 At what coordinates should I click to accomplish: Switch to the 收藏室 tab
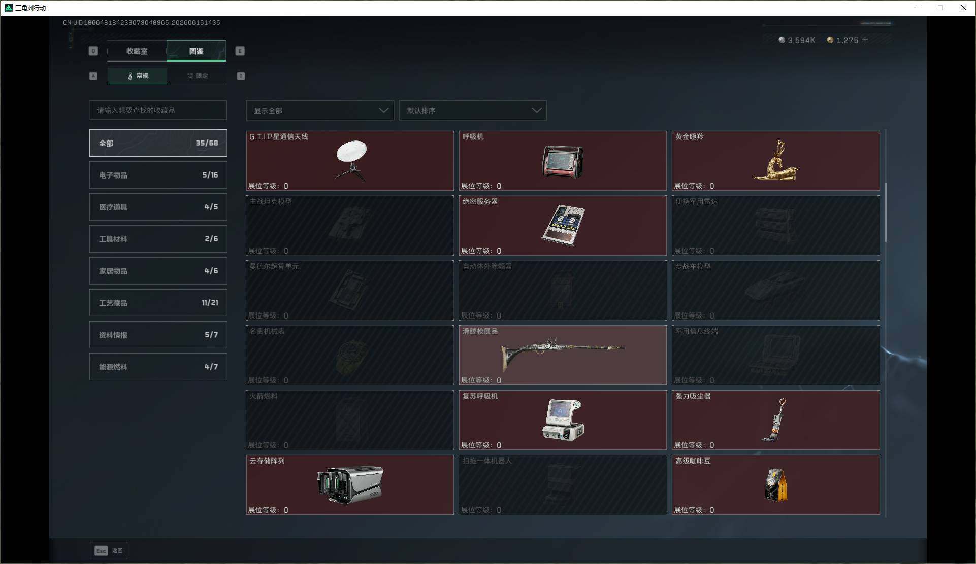(137, 51)
